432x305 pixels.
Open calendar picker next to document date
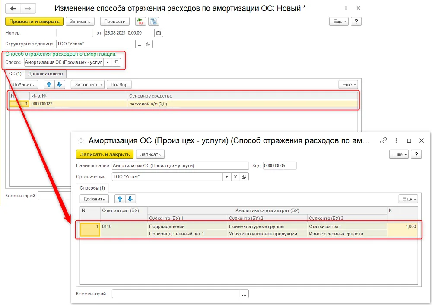click(159, 33)
